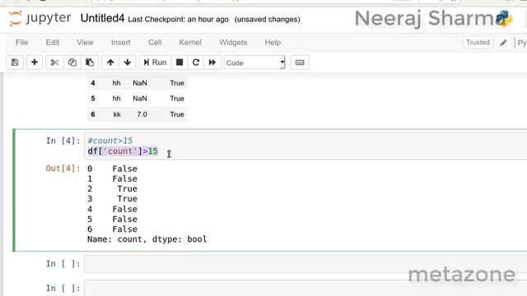
Task: Click the In [4] prompt label
Action: 63,141
